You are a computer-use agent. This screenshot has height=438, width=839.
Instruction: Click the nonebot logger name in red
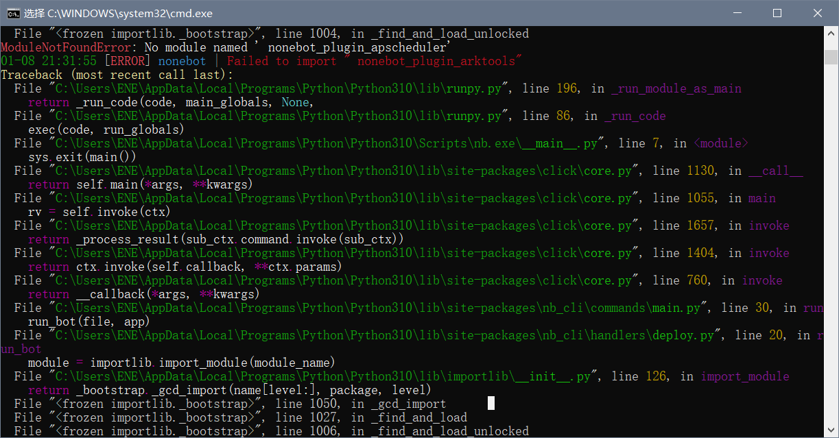pos(182,60)
